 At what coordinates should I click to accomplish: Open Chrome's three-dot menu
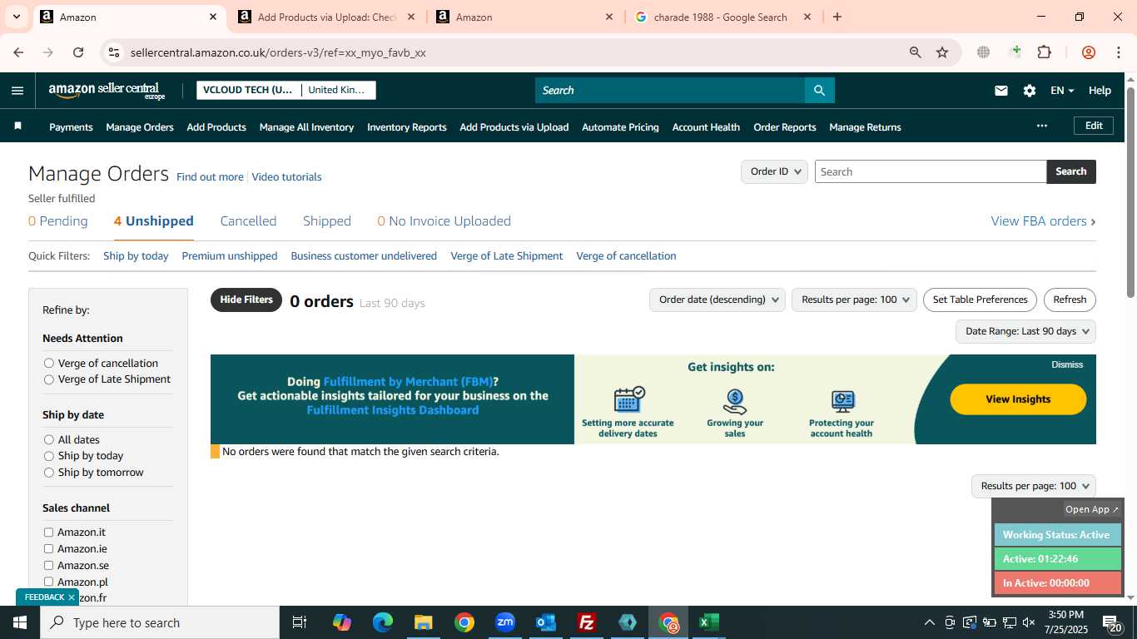[1118, 52]
